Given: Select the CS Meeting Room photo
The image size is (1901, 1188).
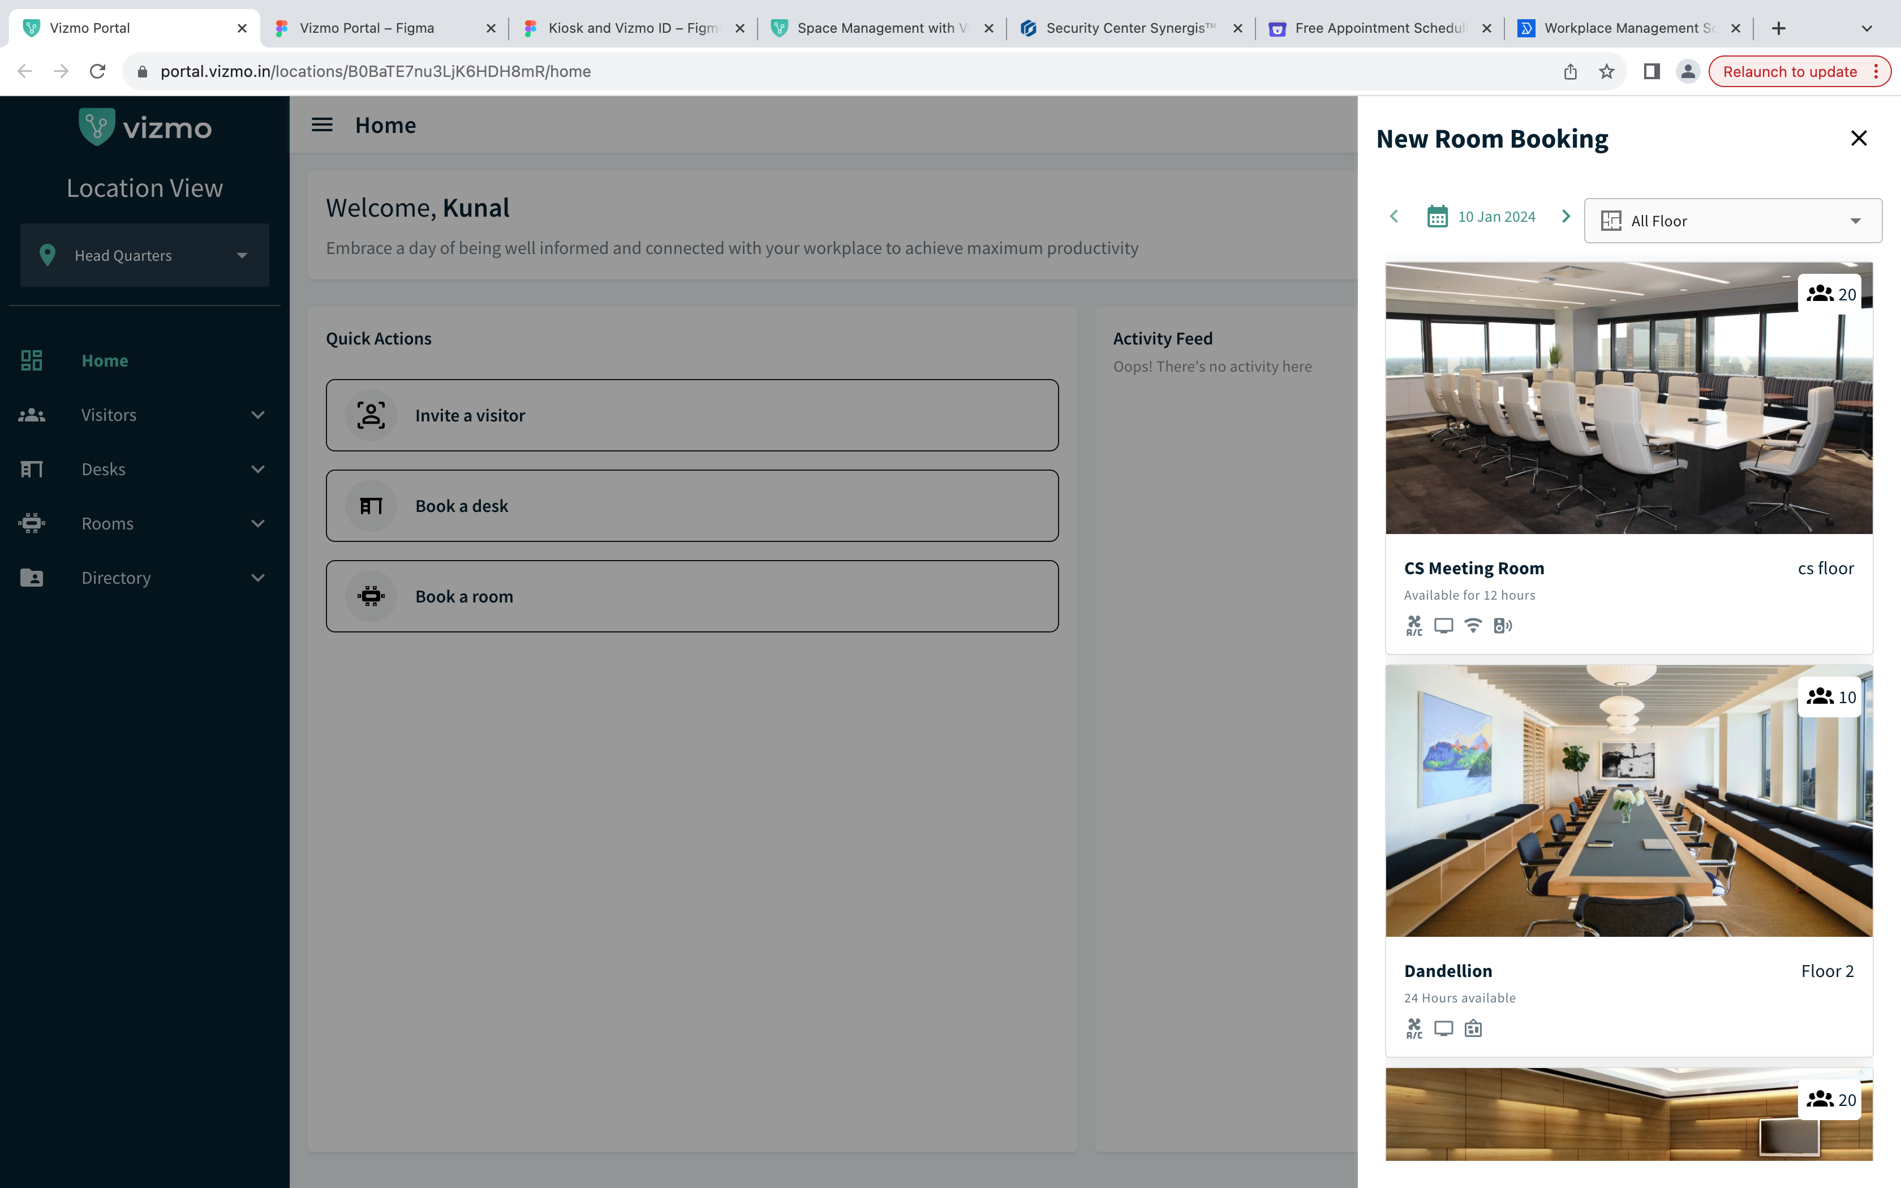Looking at the screenshot, I should point(1628,398).
